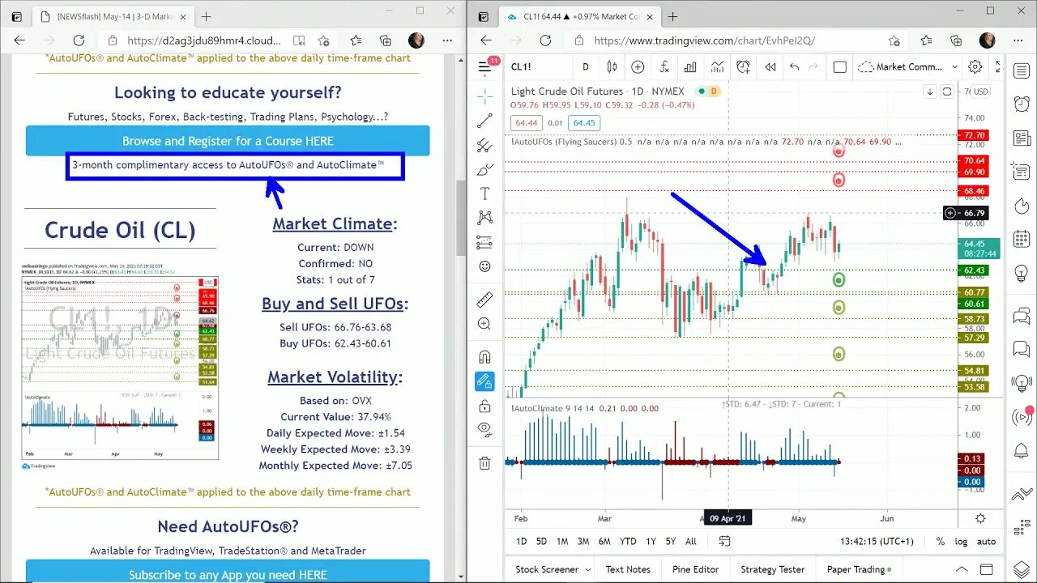The width and height of the screenshot is (1037, 583).
Task: Open the indicators fx menu
Action: tap(664, 67)
